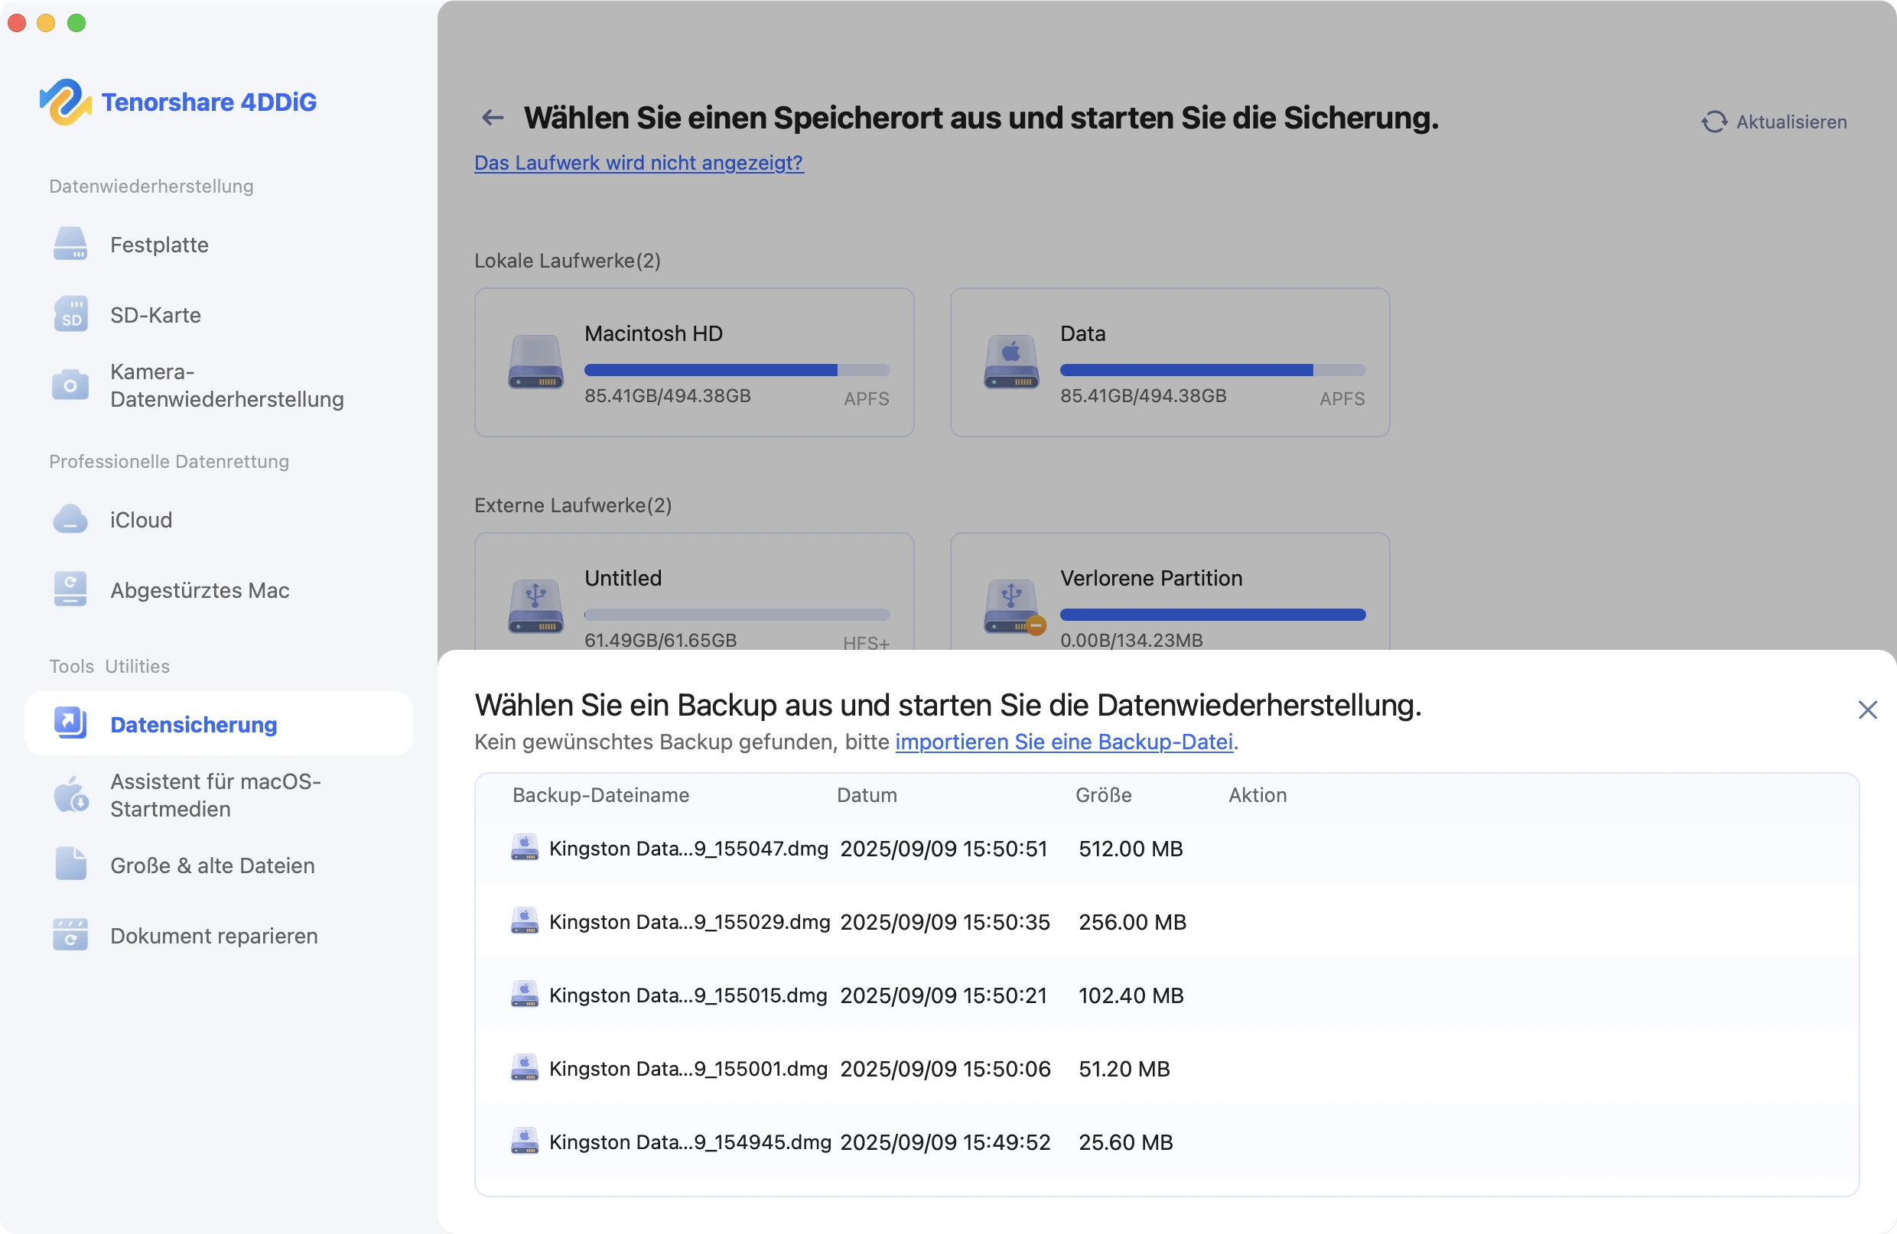1897x1234 pixels.
Task: Click the Aktualisieren button label
Action: point(1791,122)
